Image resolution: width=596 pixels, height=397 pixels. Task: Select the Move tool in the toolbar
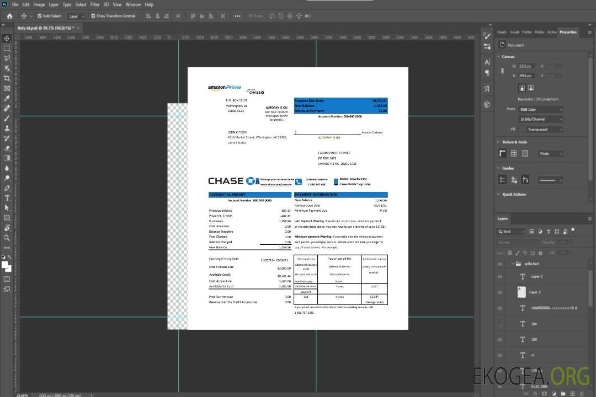pyautogui.click(x=7, y=39)
